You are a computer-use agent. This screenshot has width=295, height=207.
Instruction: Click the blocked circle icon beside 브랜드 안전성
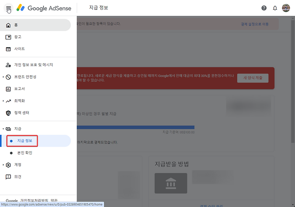8,77
